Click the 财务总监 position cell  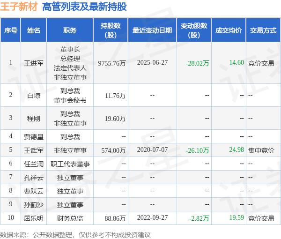tap(70, 218)
